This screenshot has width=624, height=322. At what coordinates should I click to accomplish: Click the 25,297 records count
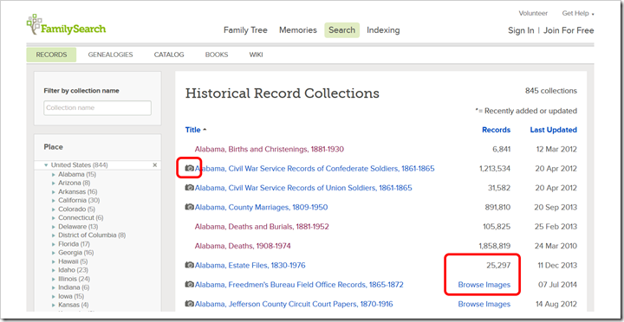(497, 265)
